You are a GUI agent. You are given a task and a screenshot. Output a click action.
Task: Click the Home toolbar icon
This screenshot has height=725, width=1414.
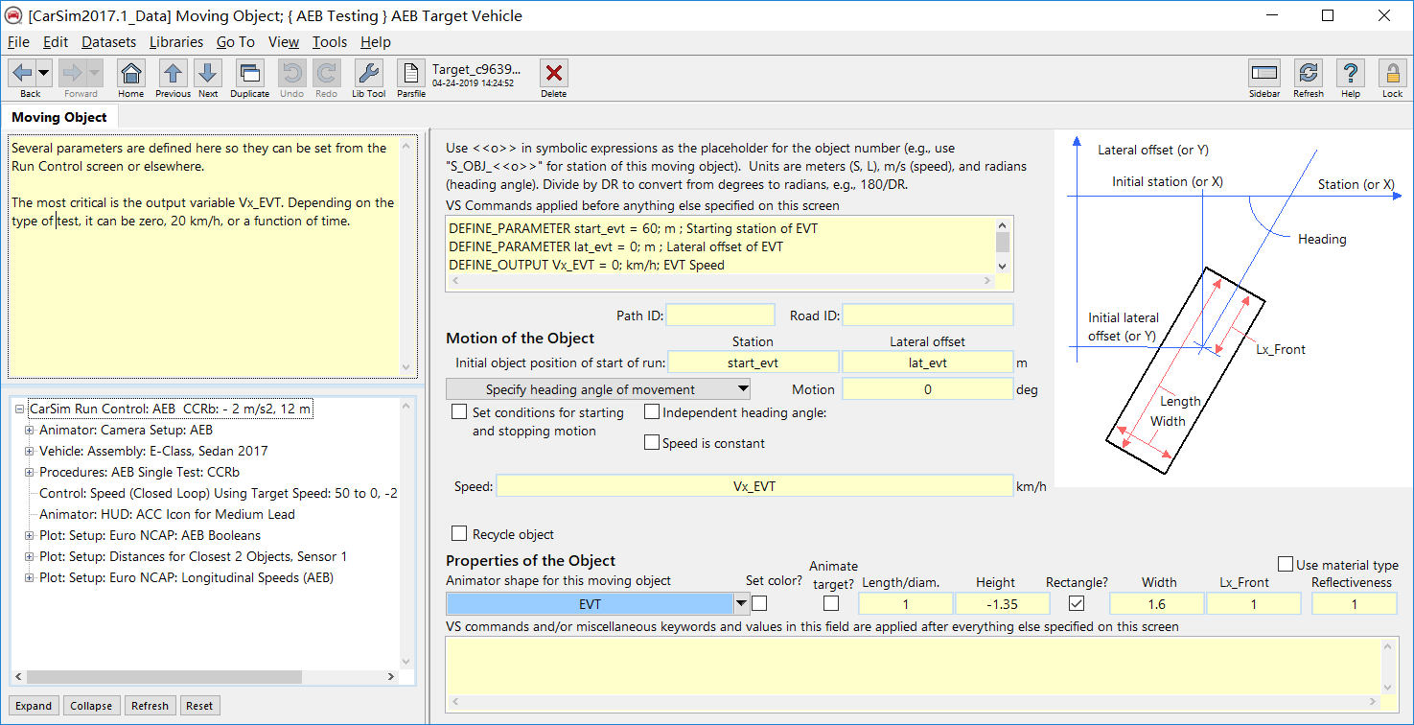click(x=130, y=73)
